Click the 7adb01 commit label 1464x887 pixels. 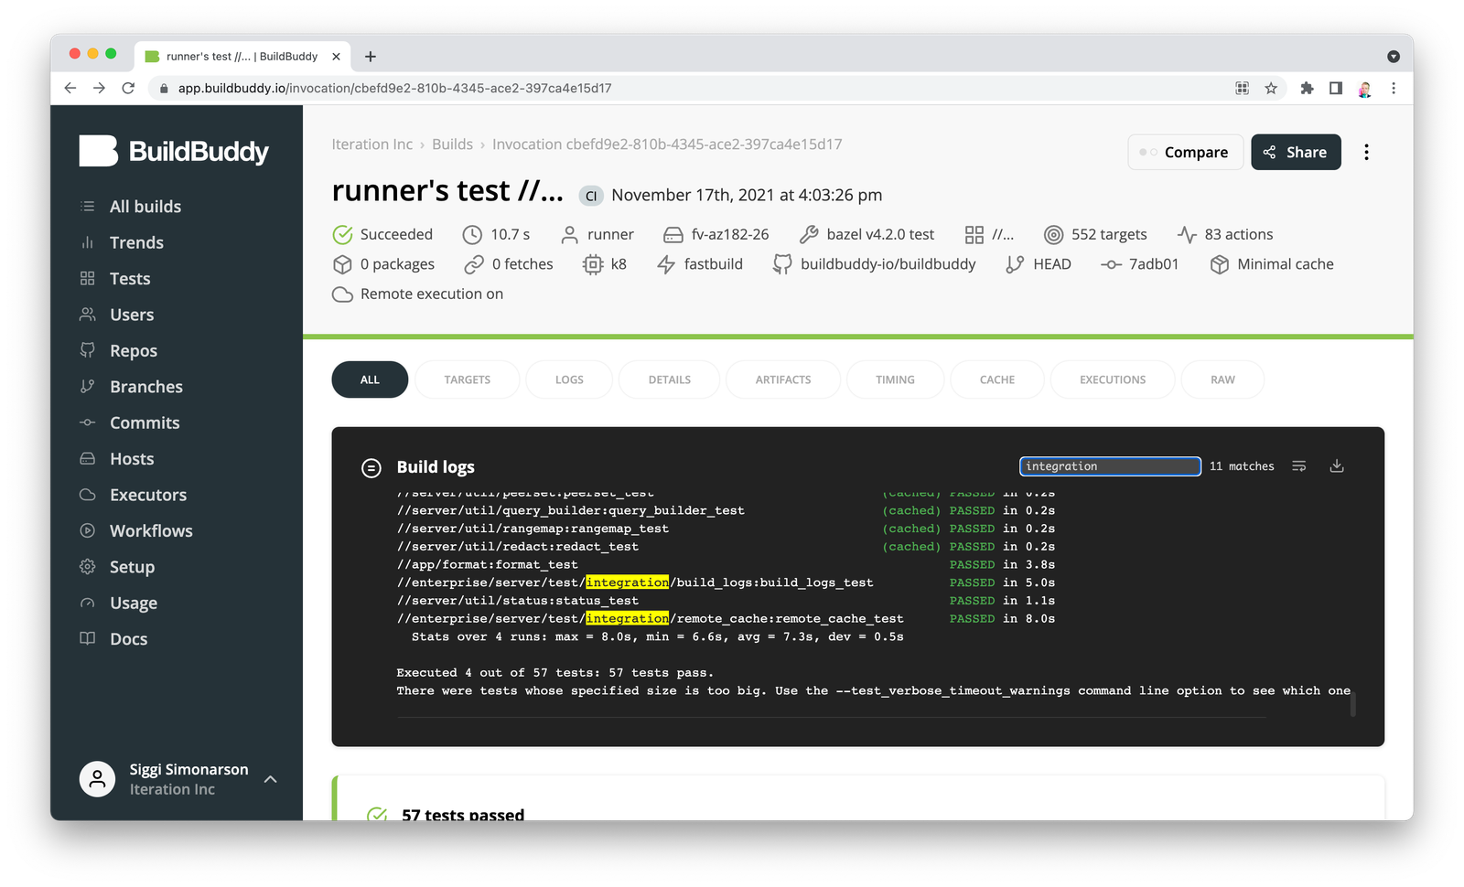click(1153, 264)
